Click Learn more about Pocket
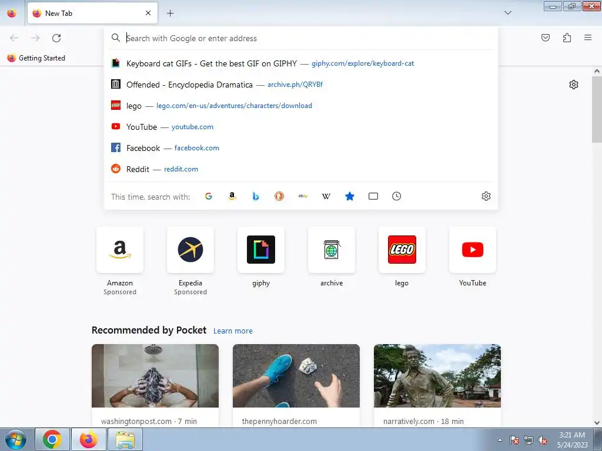Image resolution: width=602 pixels, height=451 pixels. (x=233, y=331)
